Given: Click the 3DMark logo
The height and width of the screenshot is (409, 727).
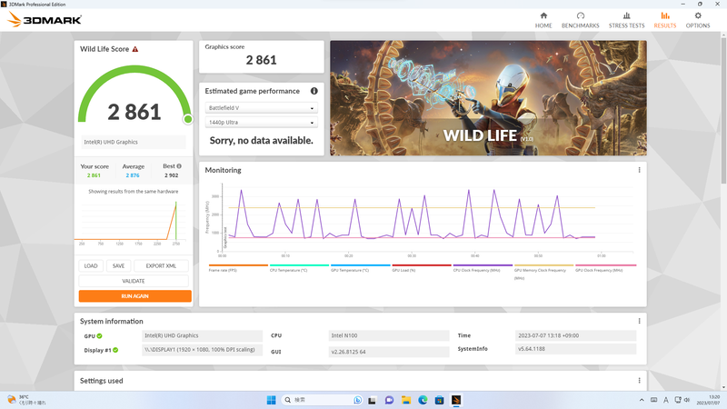Looking at the screenshot, I should [45, 19].
